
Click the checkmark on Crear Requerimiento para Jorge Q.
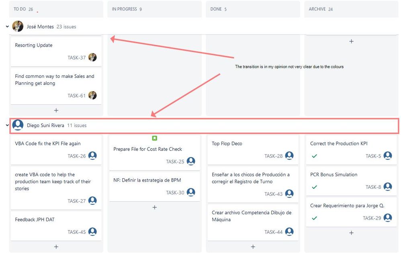[315, 218]
